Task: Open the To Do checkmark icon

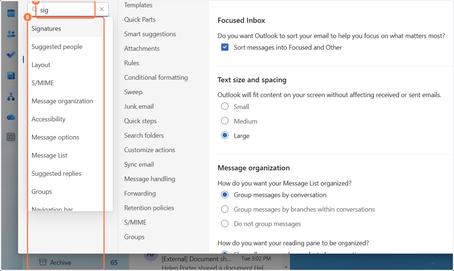Action: click(x=11, y=55)
